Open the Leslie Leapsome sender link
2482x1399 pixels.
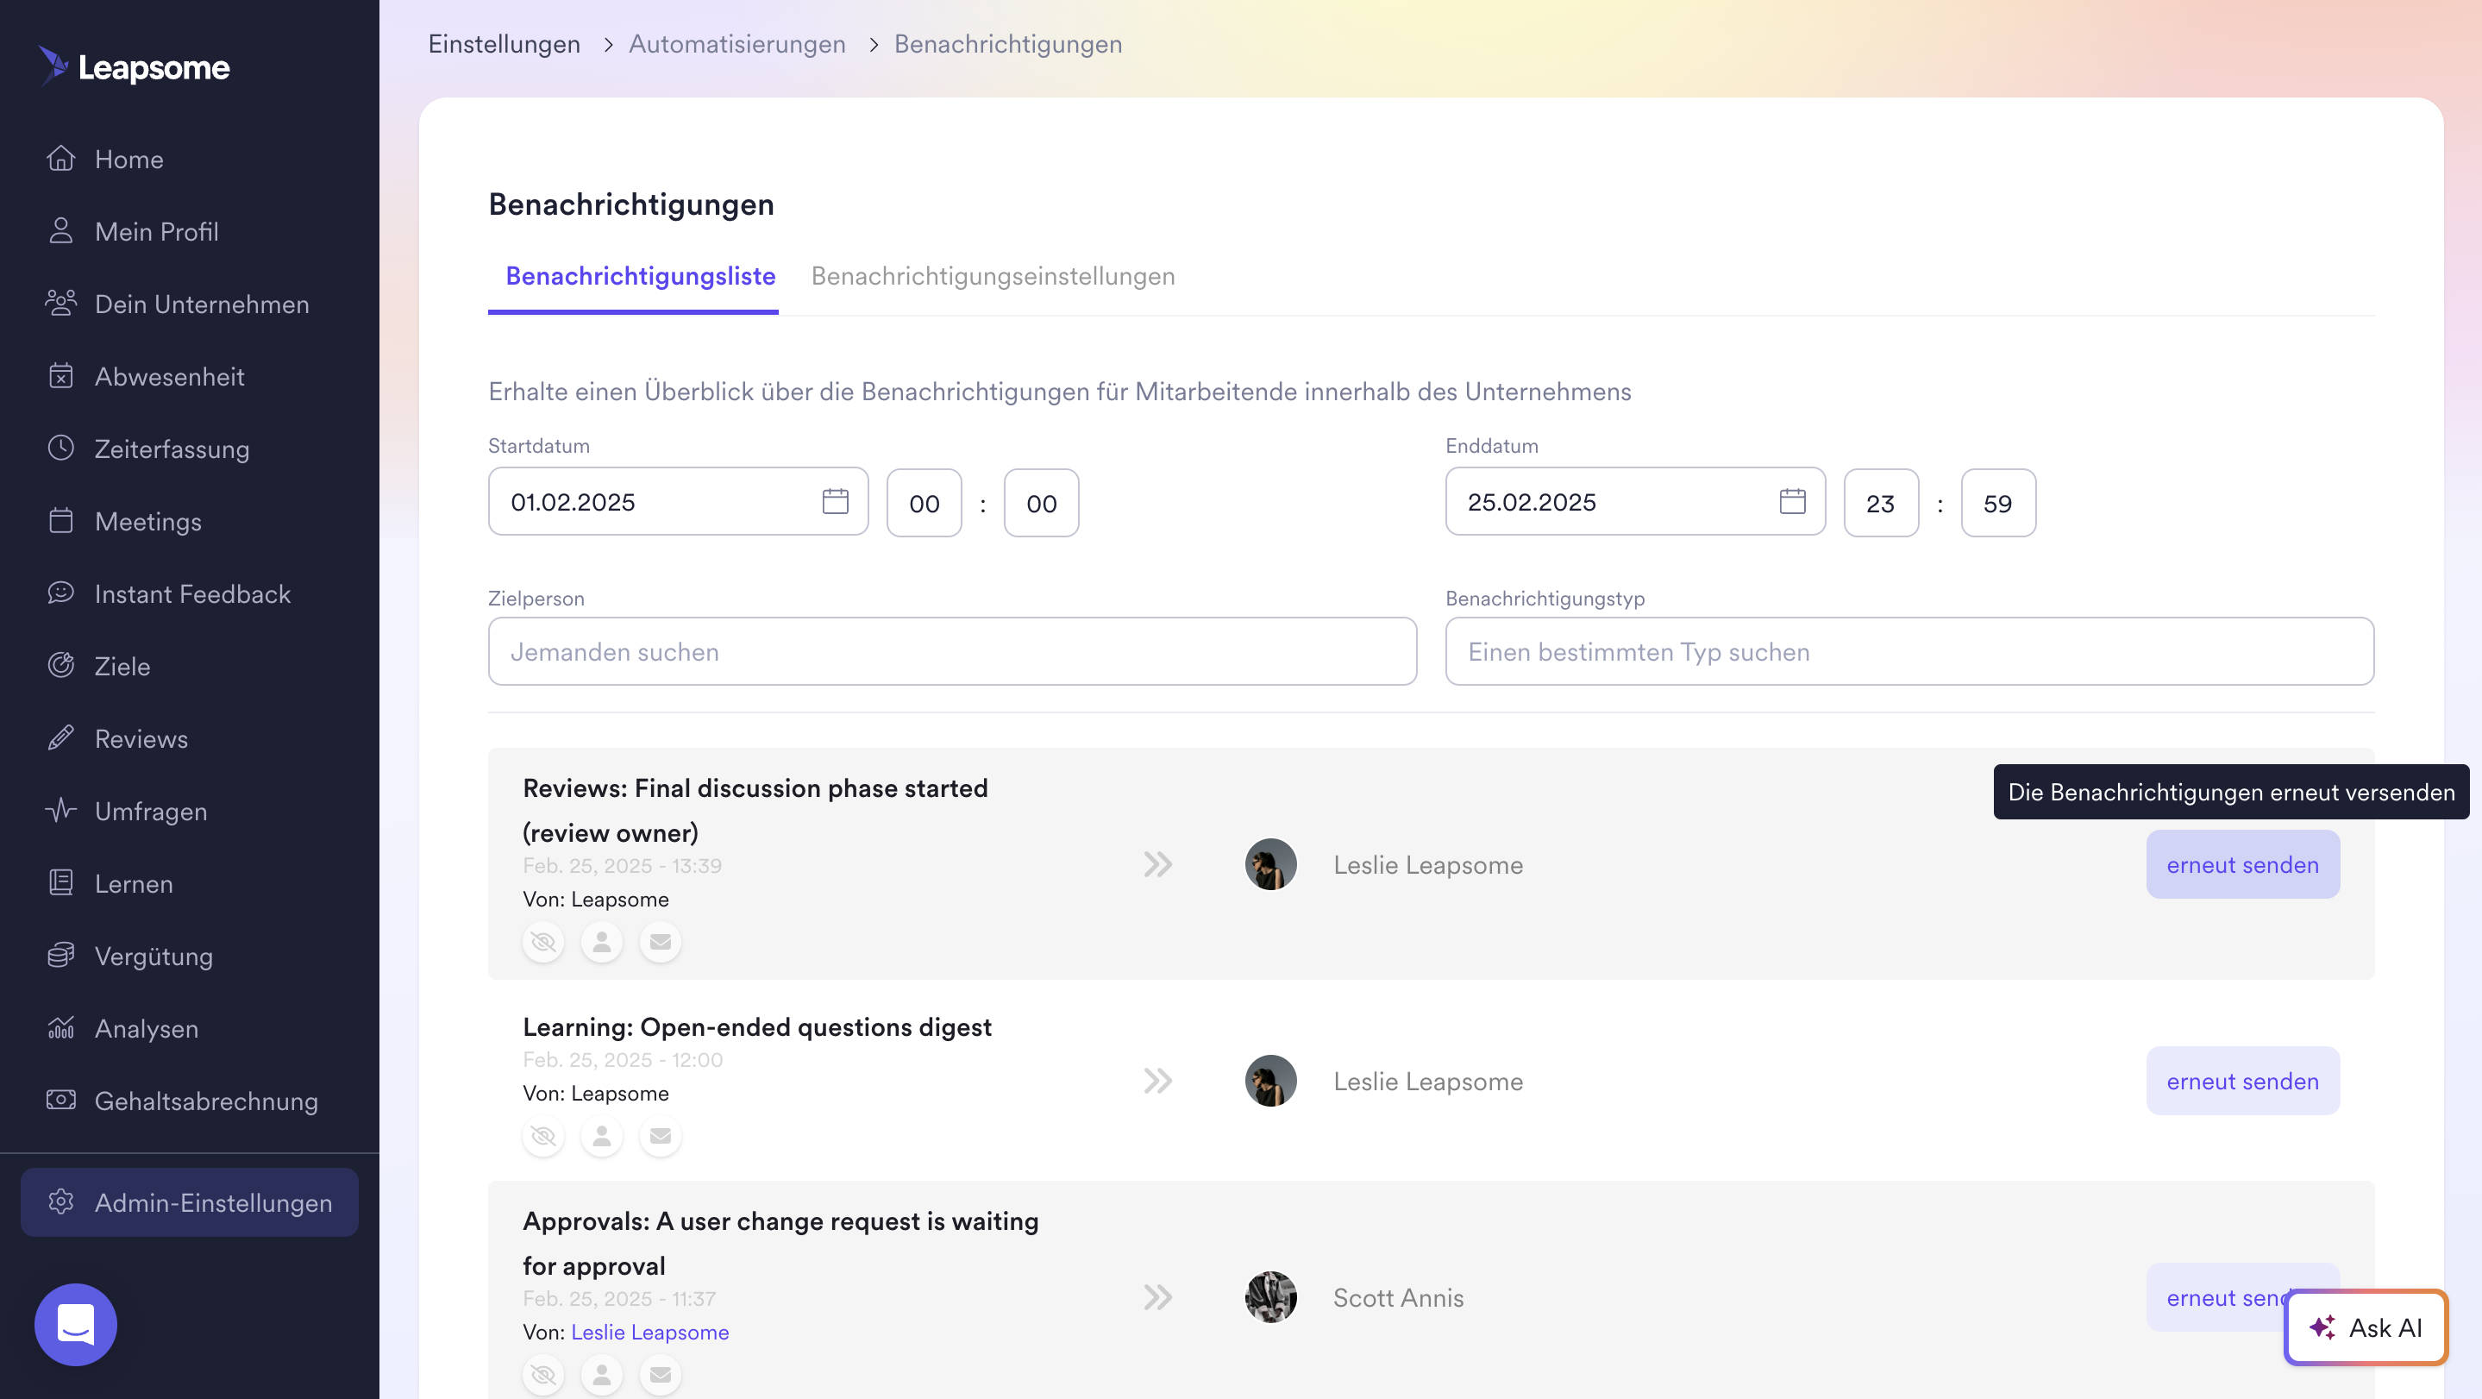click(x=649, y=1332)
